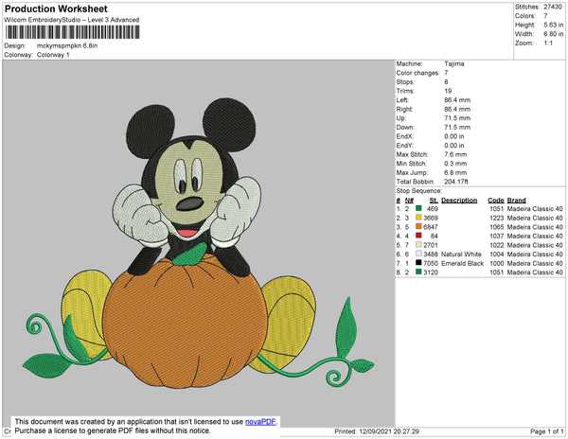Click the green swatch in stop row 1
Screen dimensions: 568x439
(x=418, y=208)
